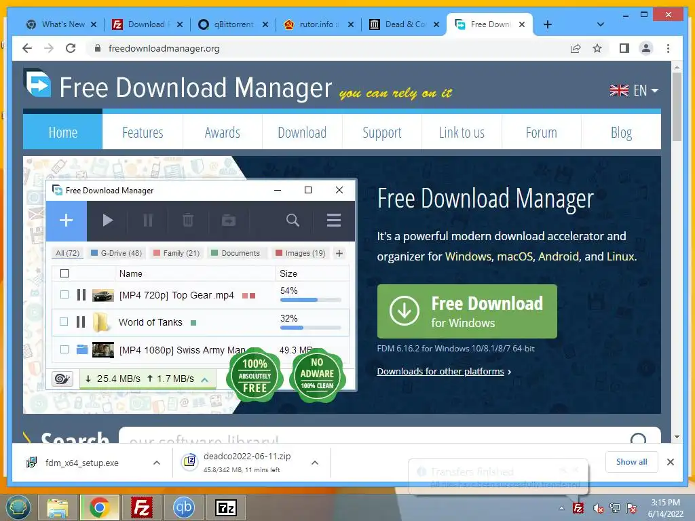Open FileZilla from the taskbar
695x521 pixels.
click(x=141, y=507)
